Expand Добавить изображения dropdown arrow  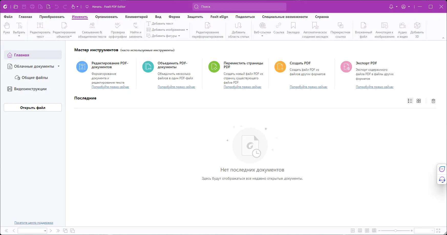(187, 30)
